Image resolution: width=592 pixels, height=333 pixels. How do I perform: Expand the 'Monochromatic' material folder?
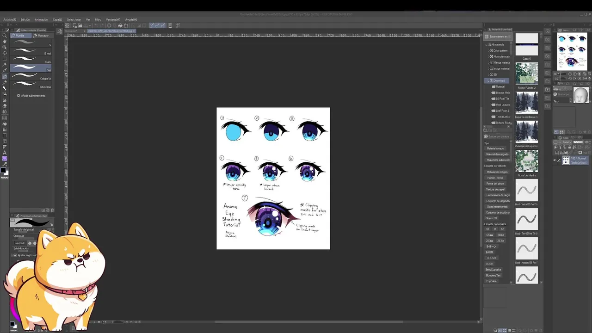(x=489, y=56)
